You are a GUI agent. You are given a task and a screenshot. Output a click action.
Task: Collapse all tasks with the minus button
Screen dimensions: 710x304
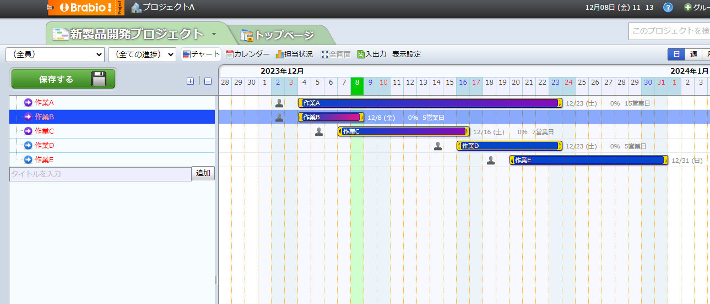208,81
